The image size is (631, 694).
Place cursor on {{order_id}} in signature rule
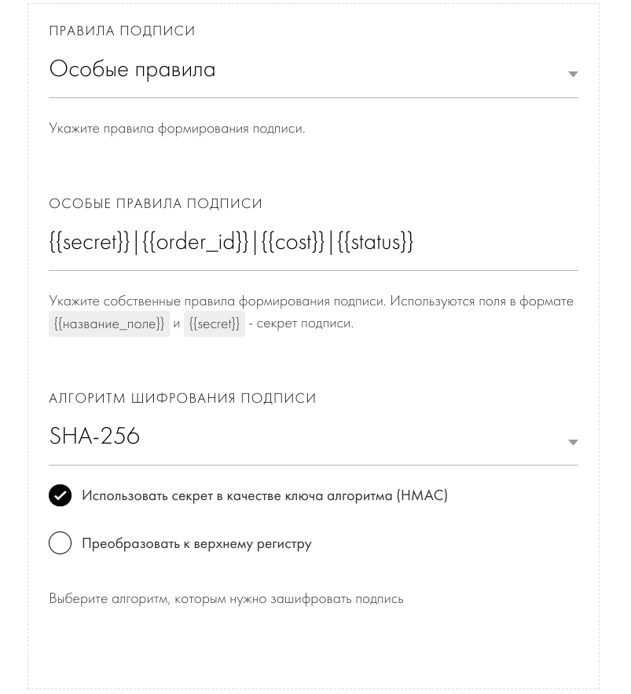[x=196, y=242]
